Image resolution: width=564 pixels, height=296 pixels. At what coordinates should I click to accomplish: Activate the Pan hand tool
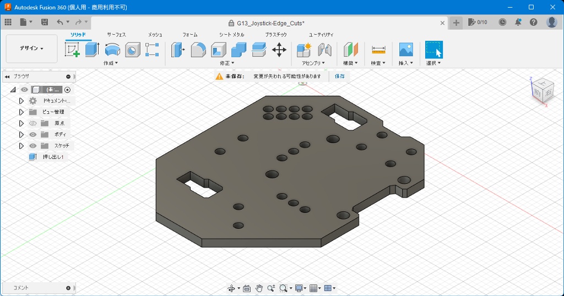pyautogui.click(x=259, y=288)
